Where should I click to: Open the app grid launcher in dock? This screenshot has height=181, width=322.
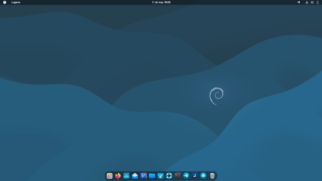coord(109,176)
